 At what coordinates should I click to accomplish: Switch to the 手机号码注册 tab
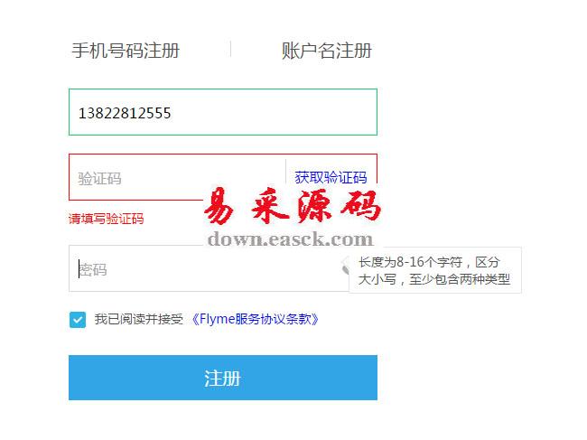[x=126, y=51]
